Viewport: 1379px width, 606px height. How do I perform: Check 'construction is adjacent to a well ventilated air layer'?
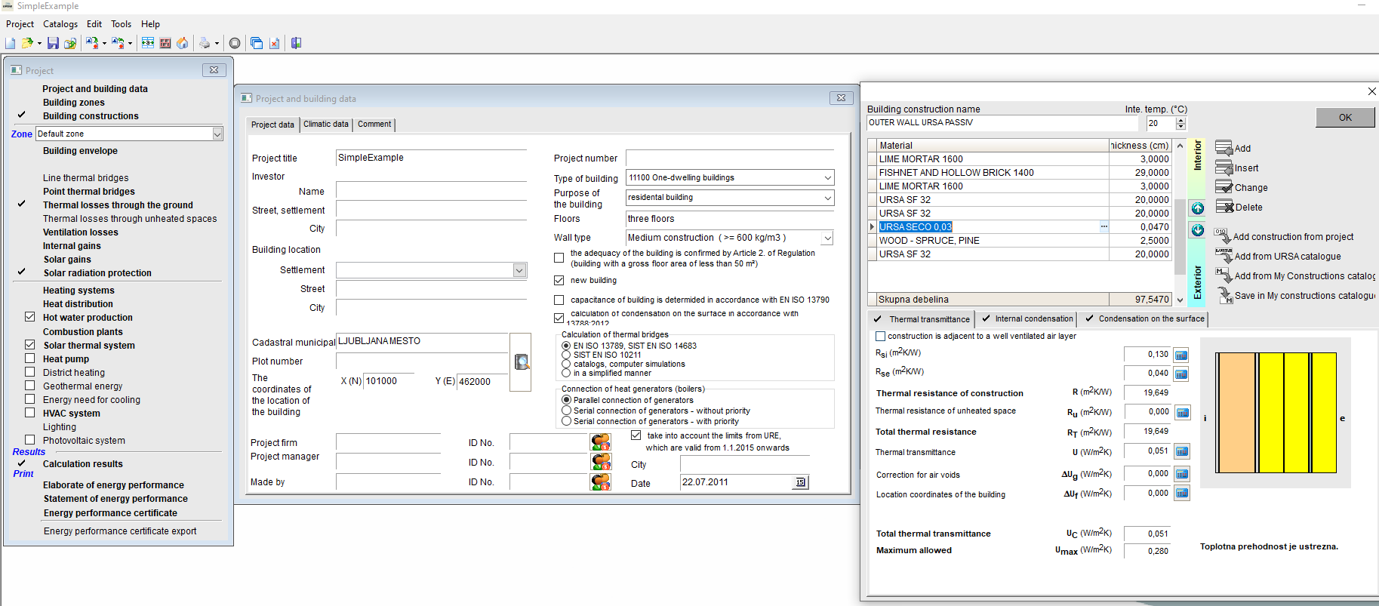(x=880, y=337)
